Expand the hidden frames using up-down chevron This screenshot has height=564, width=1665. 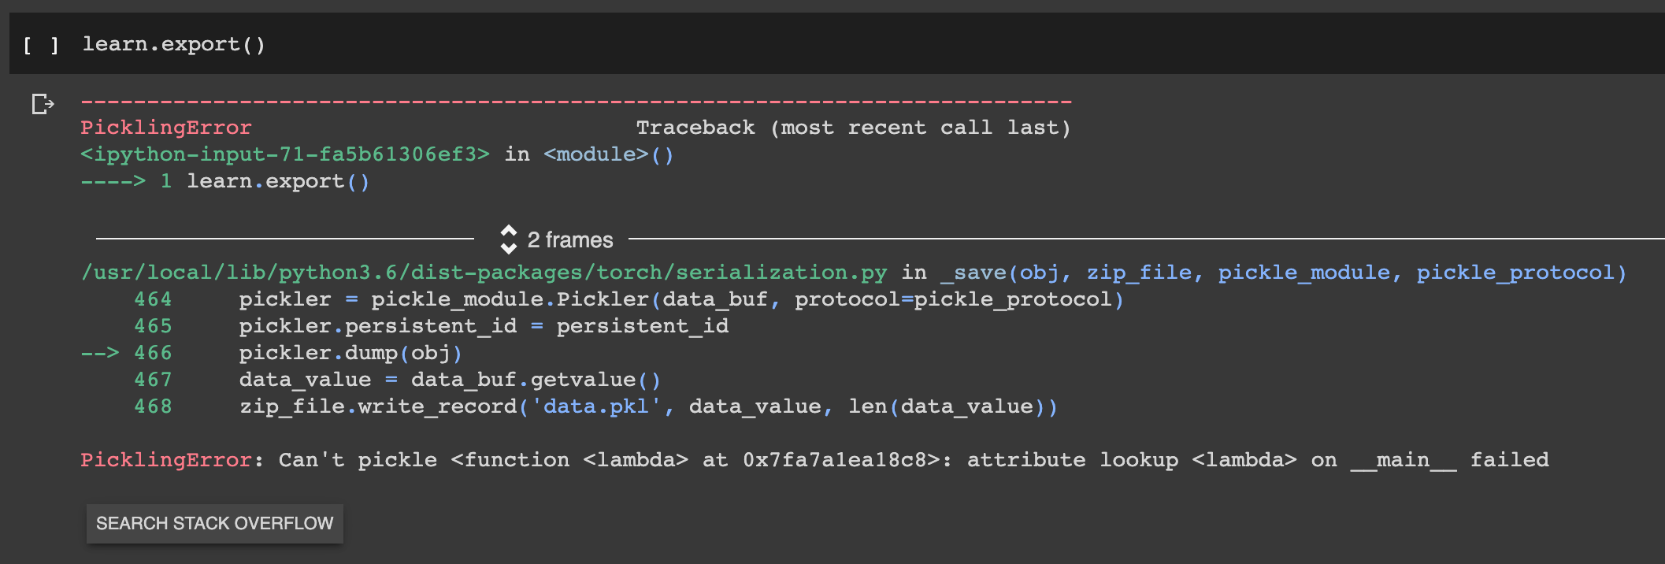click(509, 239)
